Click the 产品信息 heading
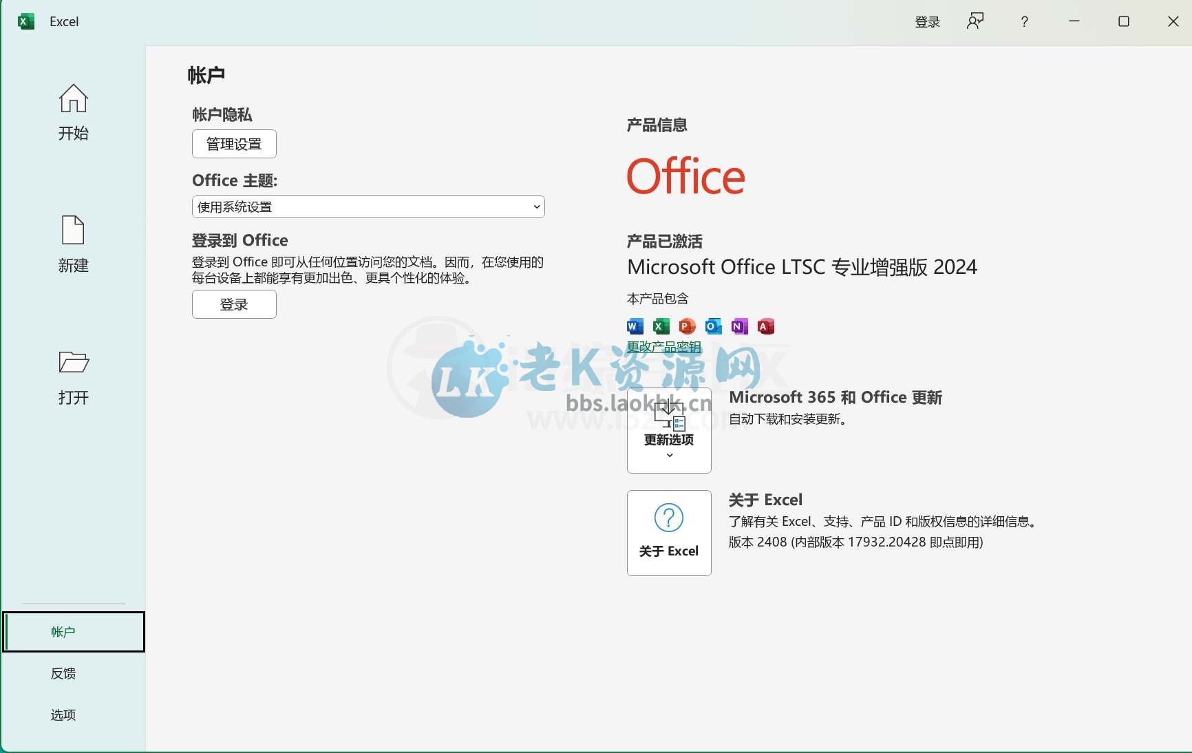 (657, 125)
